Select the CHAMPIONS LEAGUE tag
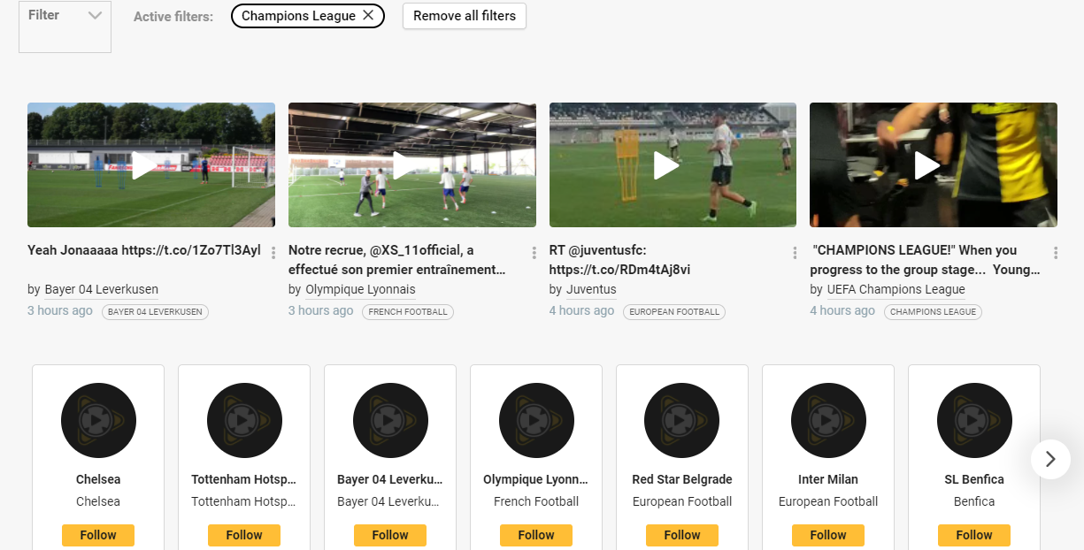Screen dimensions: 1084x550 tap(933, 312)
